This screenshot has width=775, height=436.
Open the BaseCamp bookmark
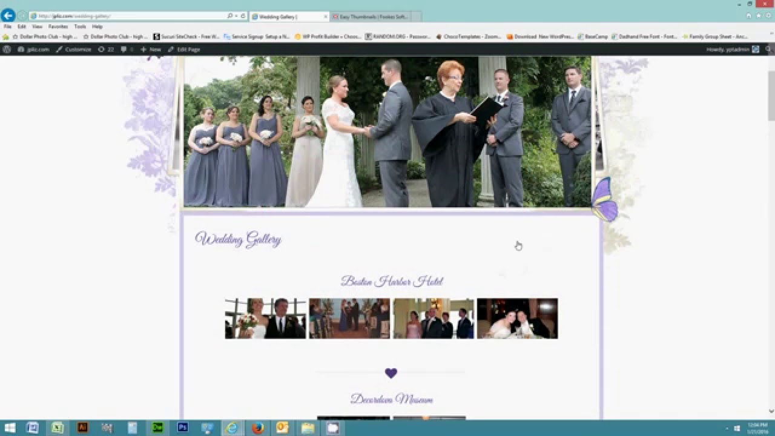click(593, 36)
